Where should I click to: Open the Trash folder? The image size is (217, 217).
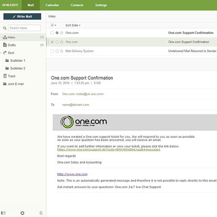click(x=12, y=76)
